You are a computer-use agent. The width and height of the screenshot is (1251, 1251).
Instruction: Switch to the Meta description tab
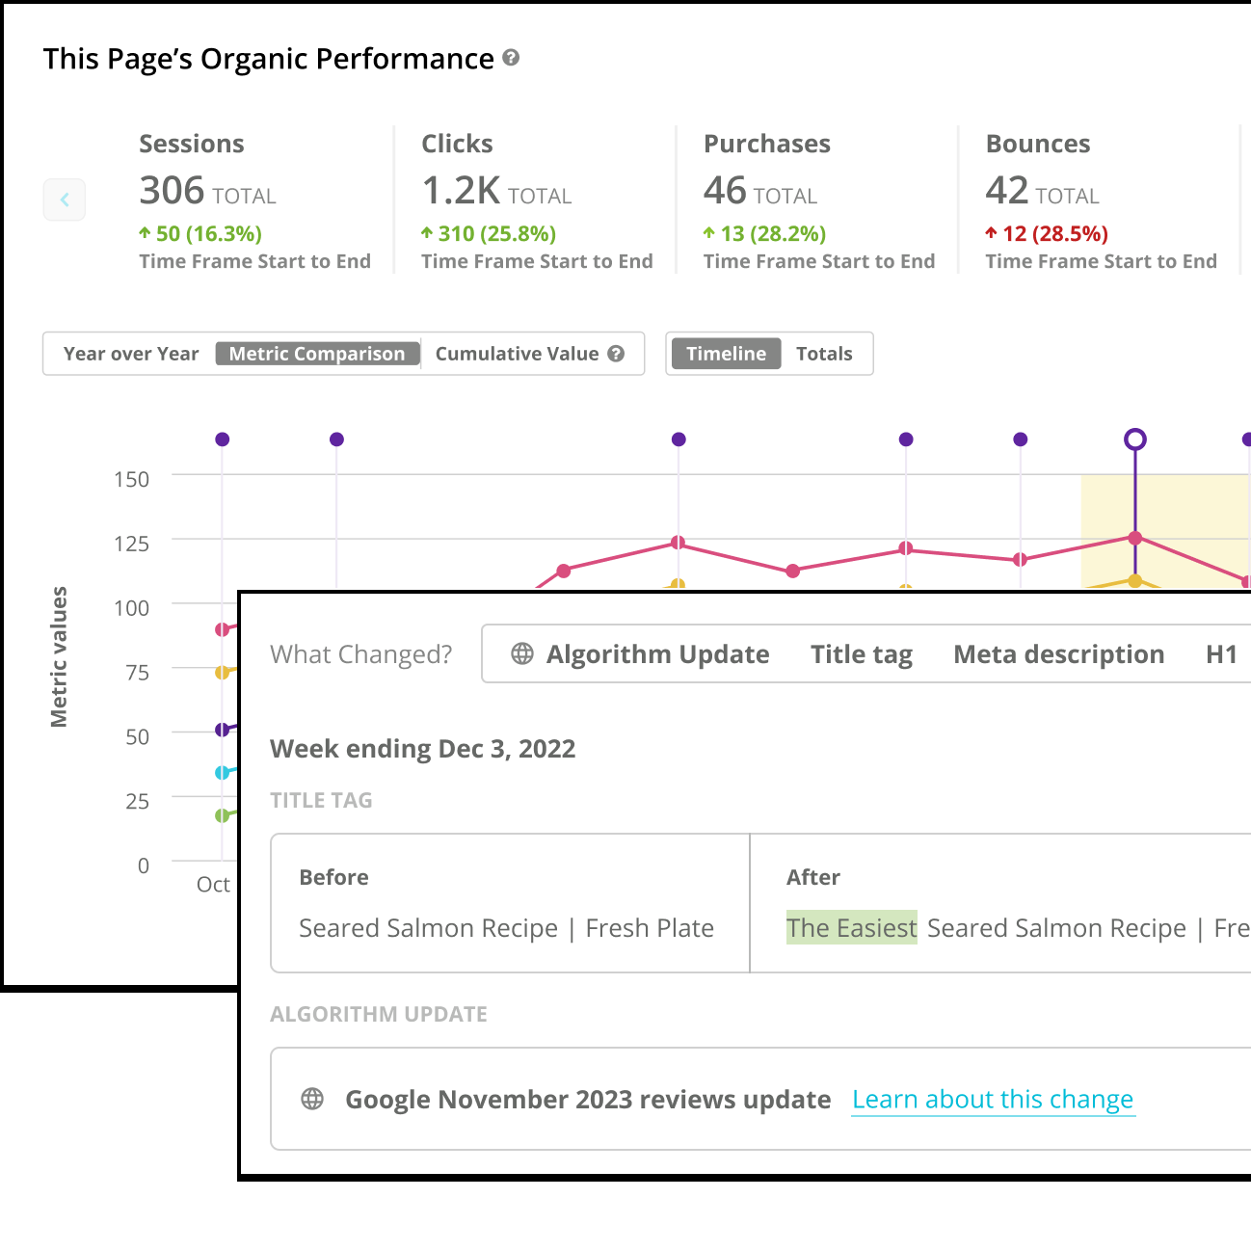coord(1058,653)
